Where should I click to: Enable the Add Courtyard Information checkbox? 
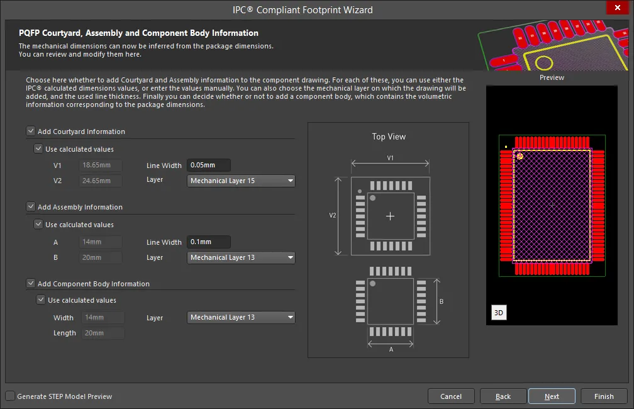pos(31,131)
